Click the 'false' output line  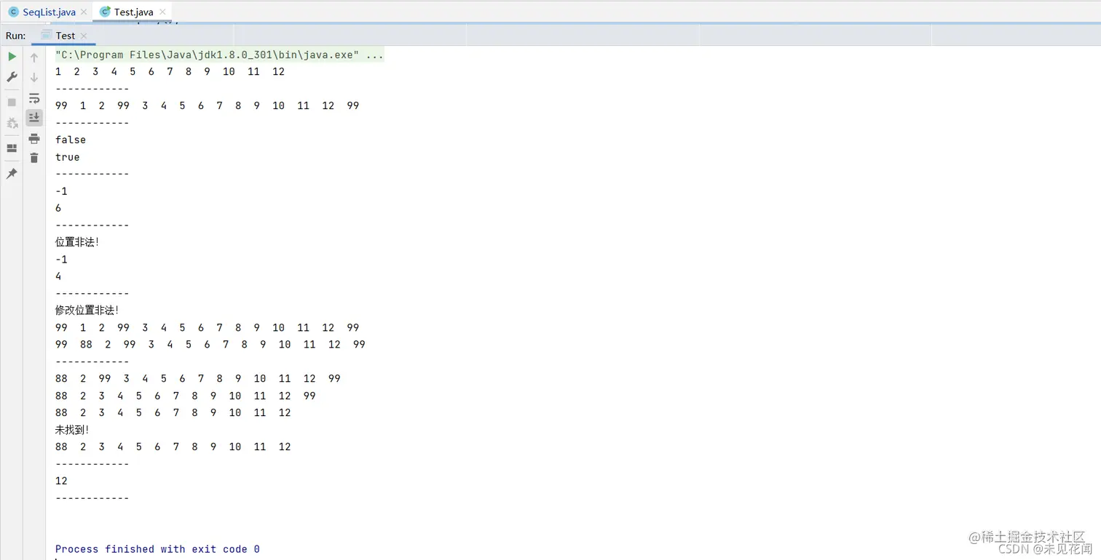pyautogui.click(x=71, y=140)
